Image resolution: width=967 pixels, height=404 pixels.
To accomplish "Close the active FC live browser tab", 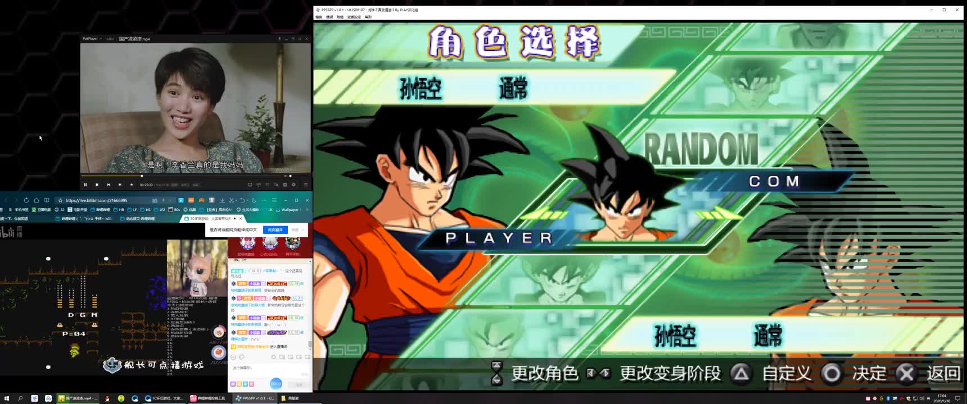I will click(241, 218).
